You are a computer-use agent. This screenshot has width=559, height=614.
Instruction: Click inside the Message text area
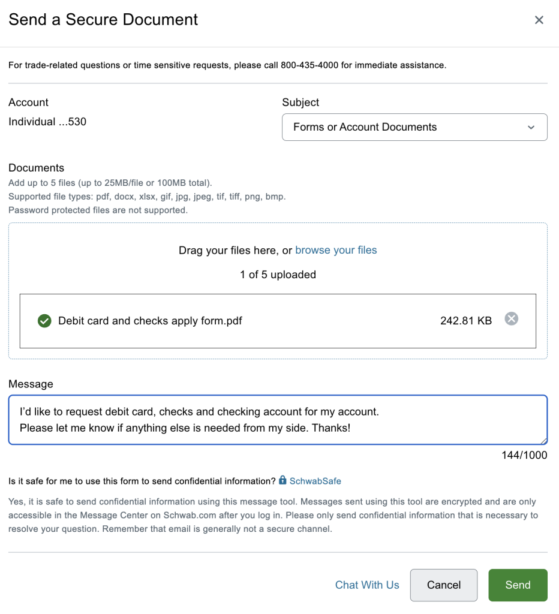point(278,420)
